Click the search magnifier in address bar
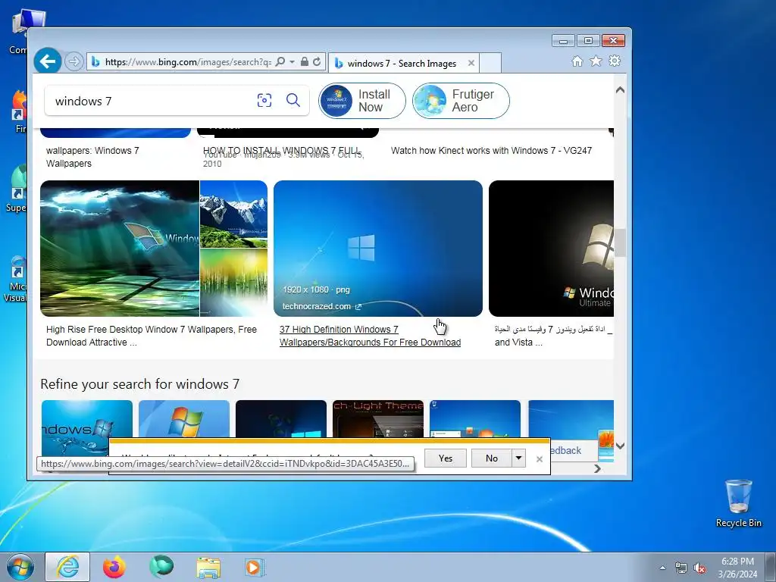This screenshot has height=582, width=776. (x=280, y=62)
